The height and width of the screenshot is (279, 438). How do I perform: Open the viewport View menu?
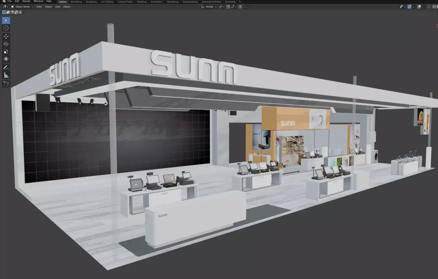point(39,7)
